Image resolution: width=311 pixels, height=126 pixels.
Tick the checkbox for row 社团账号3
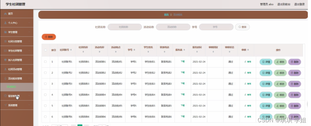45,84
